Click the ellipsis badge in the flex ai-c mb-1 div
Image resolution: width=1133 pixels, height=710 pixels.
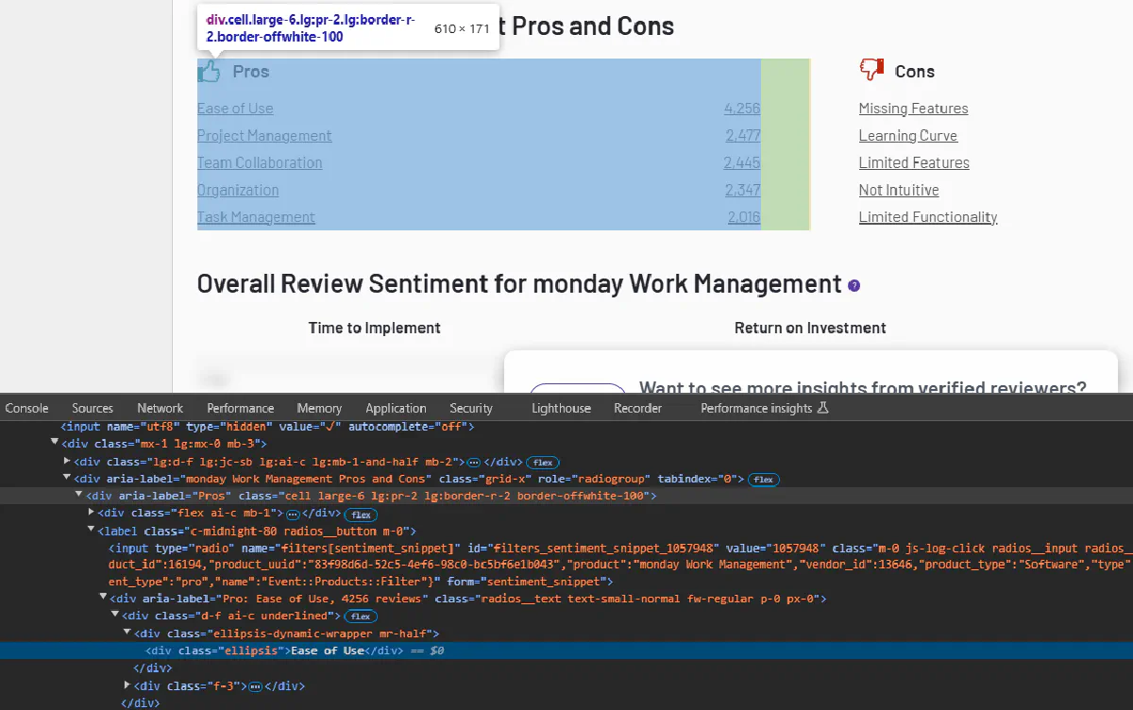coord(293,514)
